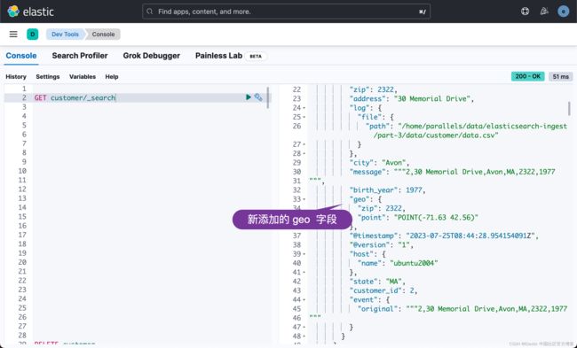This screenshot has height=348, width=577.
Task: Open the user profile avatar
Action: pos(563,12)
